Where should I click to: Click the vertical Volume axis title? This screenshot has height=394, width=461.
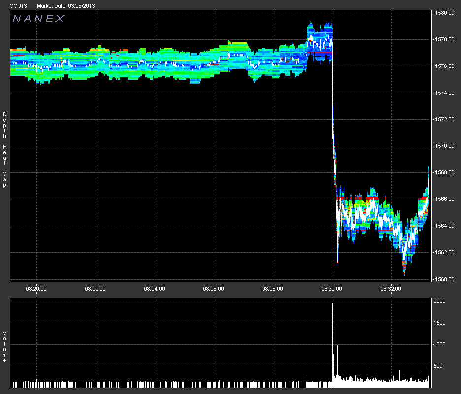pyautogui.click(x=5, y=347)
